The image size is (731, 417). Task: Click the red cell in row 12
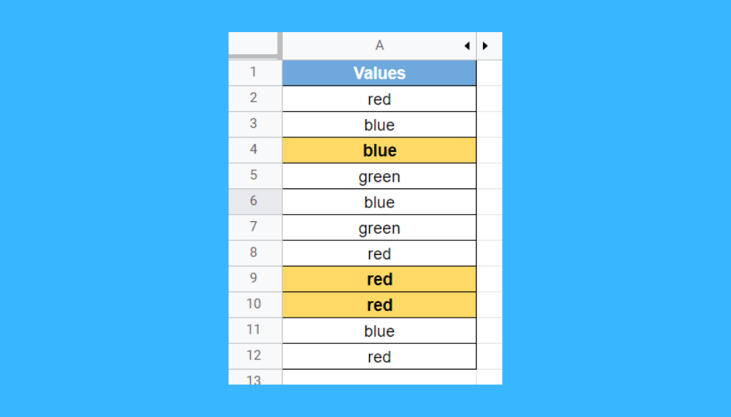379,356
